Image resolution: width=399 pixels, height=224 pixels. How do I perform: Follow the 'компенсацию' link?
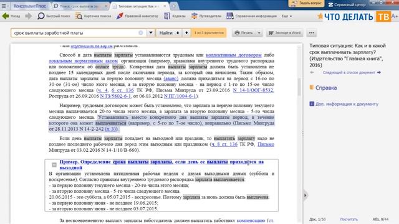point(251,220)
